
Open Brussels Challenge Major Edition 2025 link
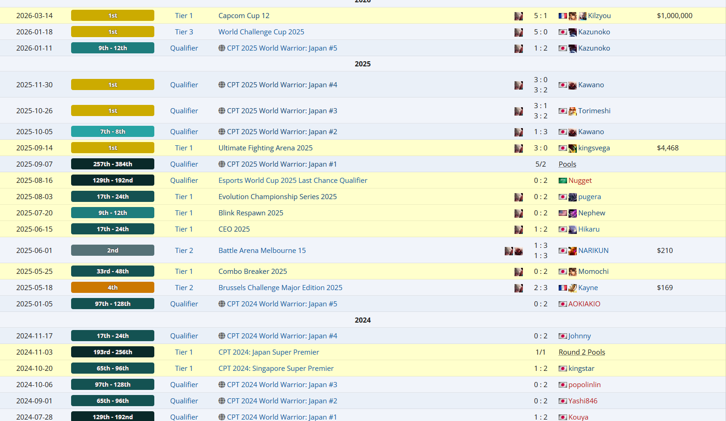pyautogui.click(x=280, y=288)
